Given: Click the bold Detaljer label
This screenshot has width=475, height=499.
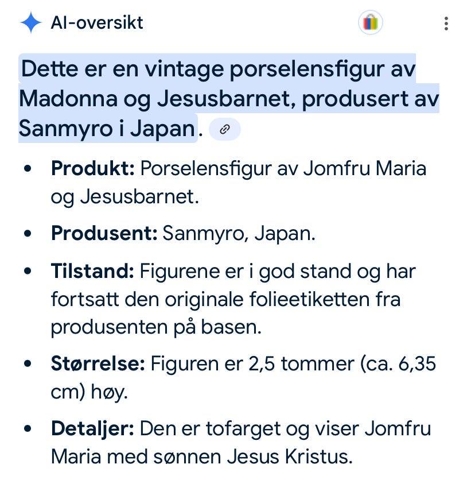Looking at the screenshot, I should coord(92,429).
